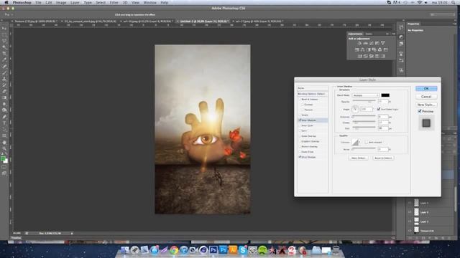Add a Color Balance adjustment

tap(362, 49)
